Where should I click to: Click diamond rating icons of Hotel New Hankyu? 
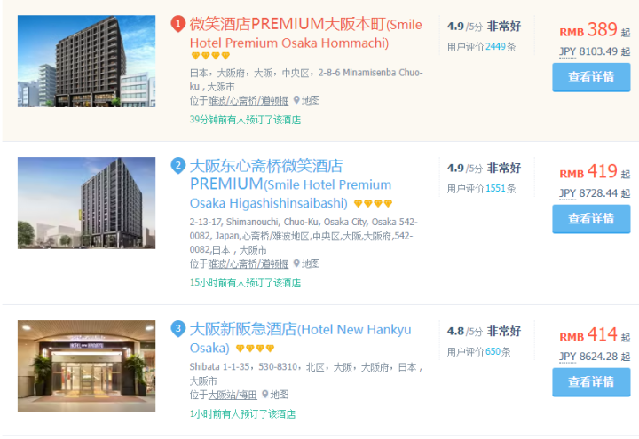click(x=255, y=349)
